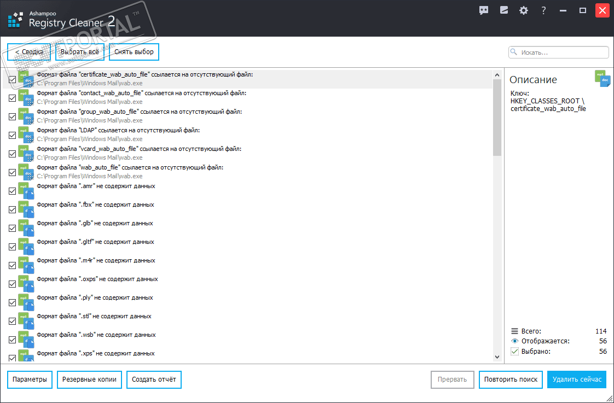
Task: Click icon of .fbx entry
Action: (26, 209)
